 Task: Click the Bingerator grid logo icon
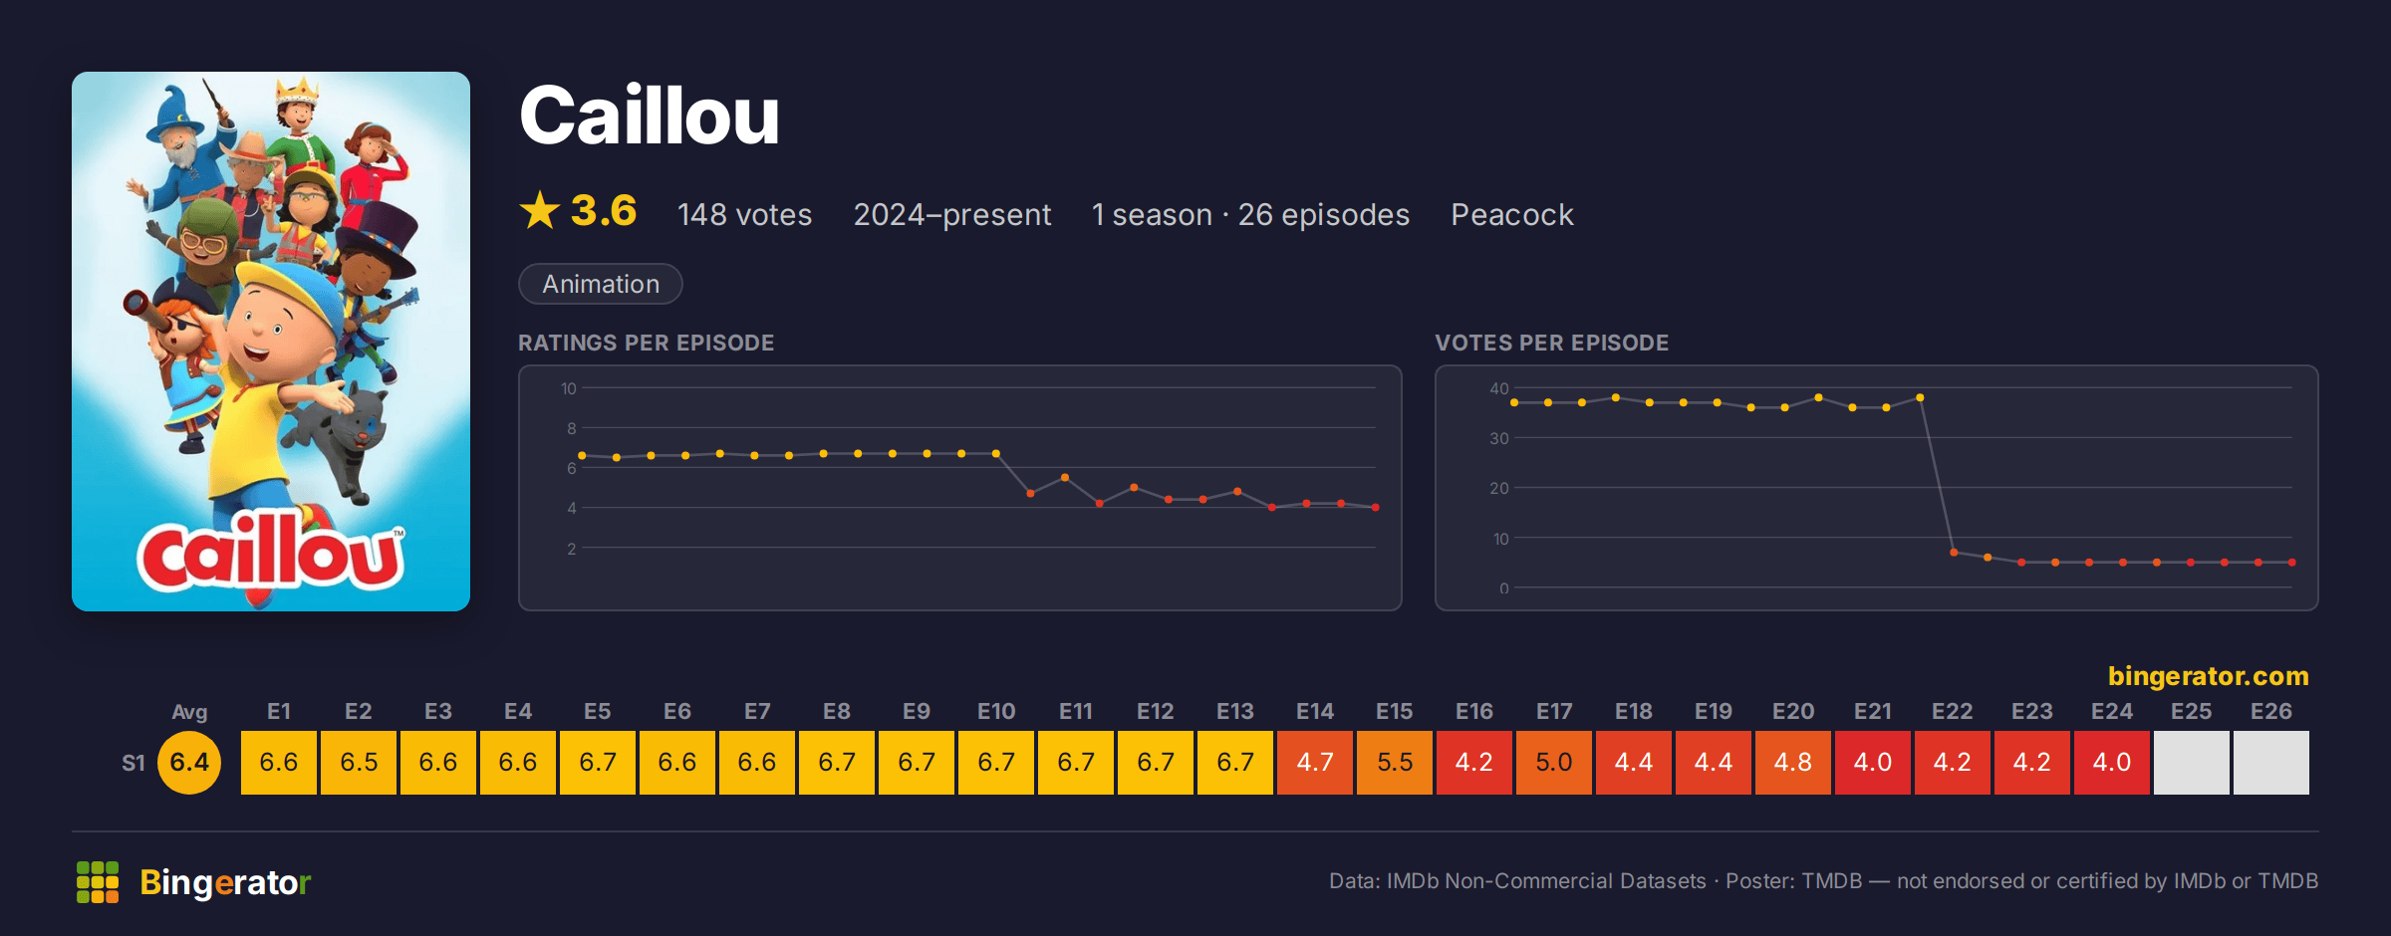[98, 882]
